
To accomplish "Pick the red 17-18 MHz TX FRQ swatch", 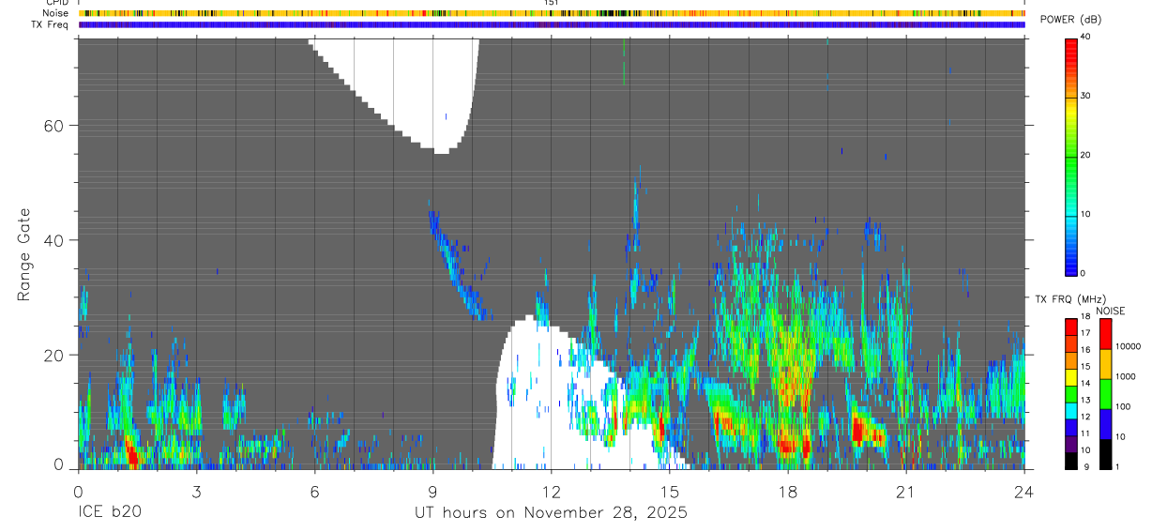I will [1071, 326].
